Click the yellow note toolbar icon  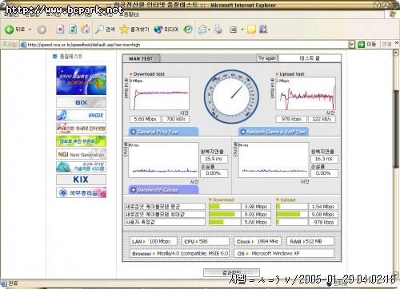pyautogui.click(x=251, y=30)
